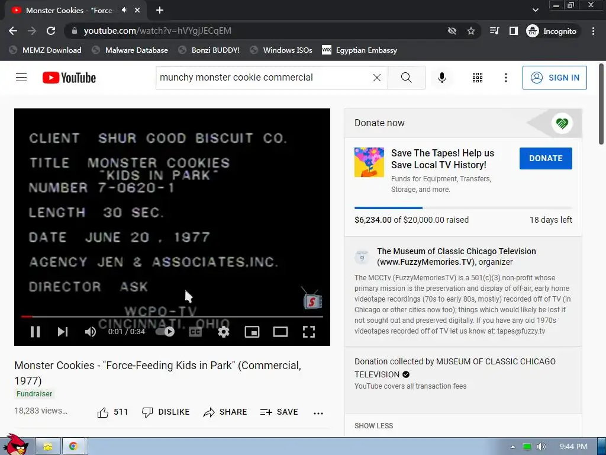The height and width of the screenshot is (455, 606).
Task: Seek on the video progress bar
Action: [172, 316]
